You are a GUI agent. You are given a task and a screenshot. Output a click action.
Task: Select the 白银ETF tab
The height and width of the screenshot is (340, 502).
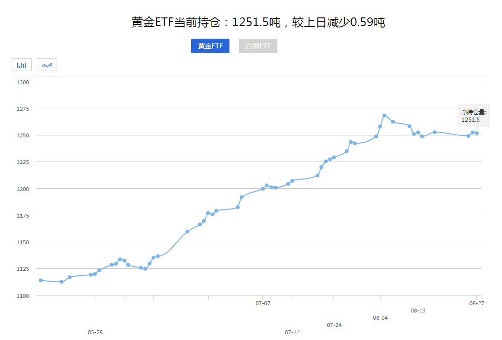pos(258,46)
